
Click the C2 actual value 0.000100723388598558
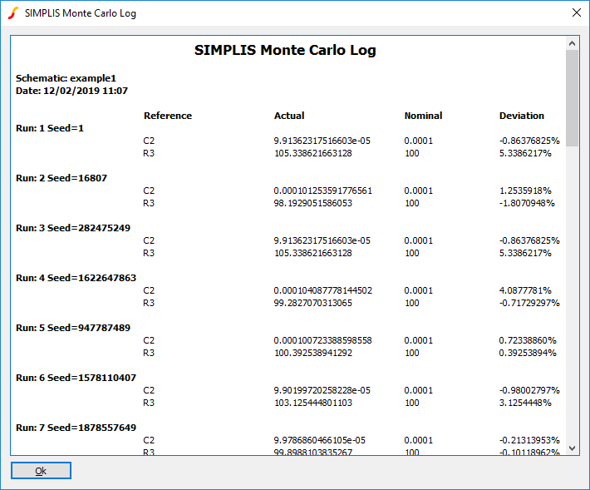tap(322, 340)
